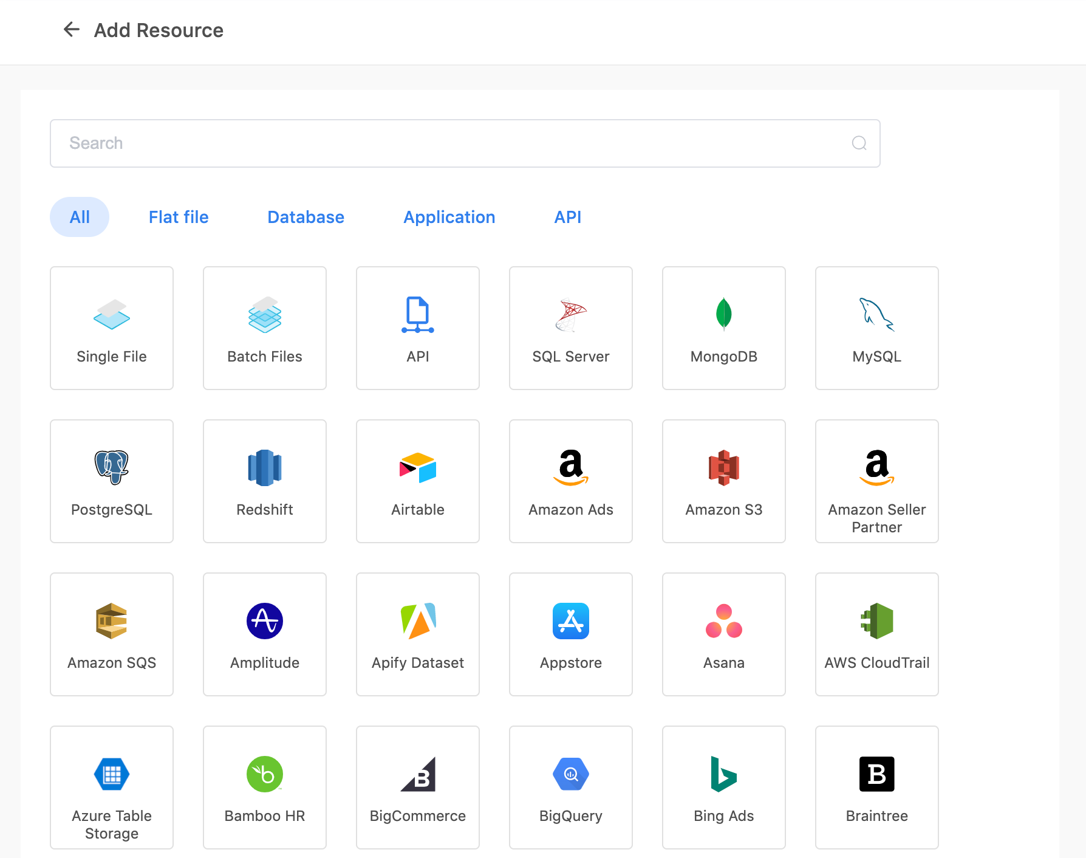Open the Appstore resource icon
The image size is (1086, 858).
pyautogui.click(x=571, y=620)
